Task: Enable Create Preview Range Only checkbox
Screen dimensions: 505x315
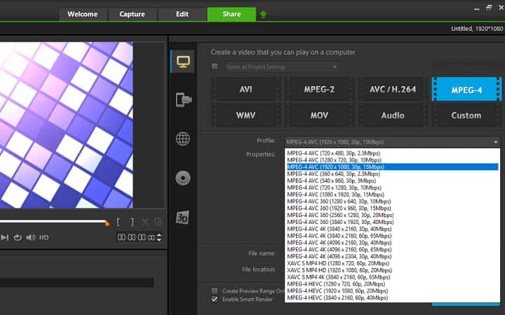Action: pos(215,290)
